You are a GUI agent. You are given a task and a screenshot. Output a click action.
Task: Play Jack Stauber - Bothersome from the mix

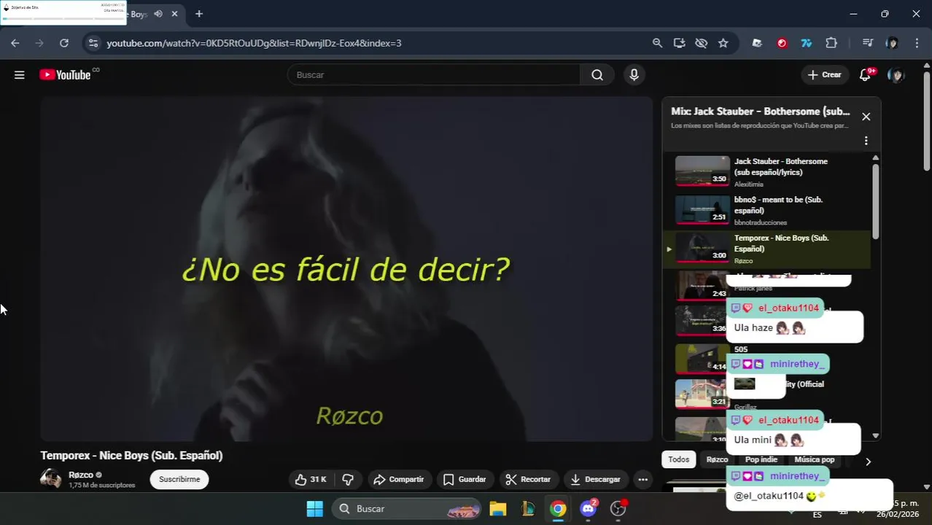point(767,172)
